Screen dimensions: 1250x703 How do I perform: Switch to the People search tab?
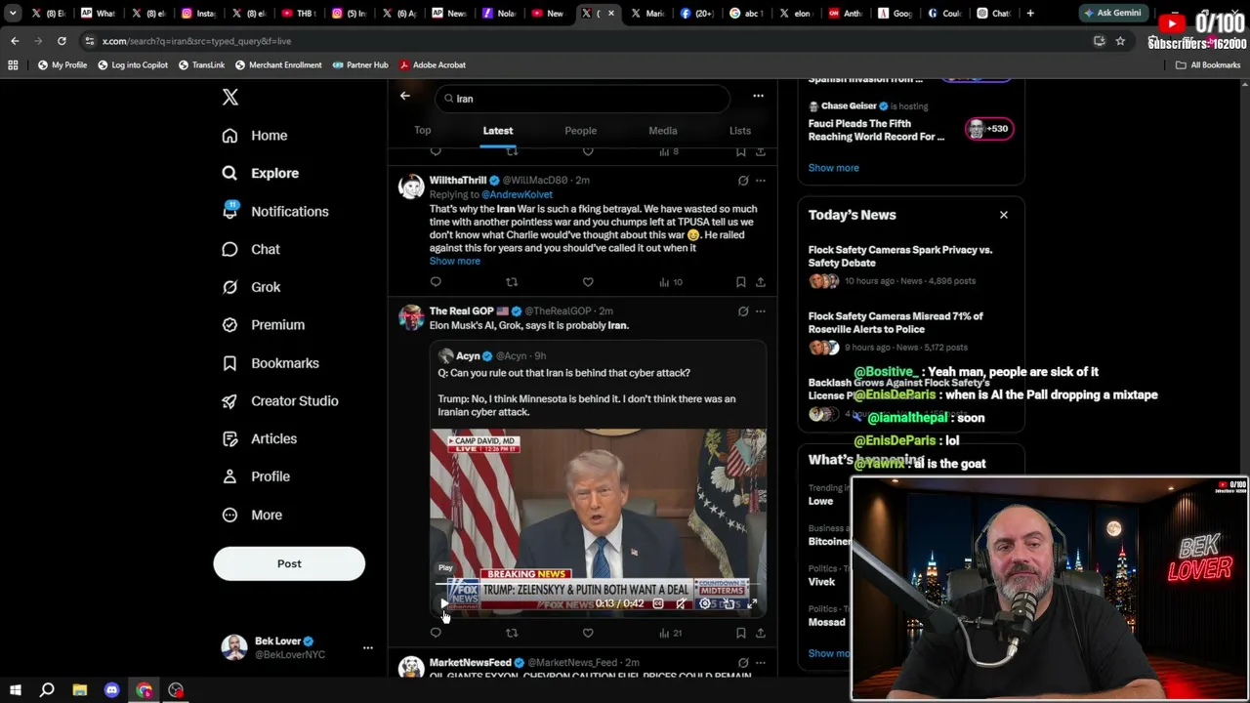point(581,131)
